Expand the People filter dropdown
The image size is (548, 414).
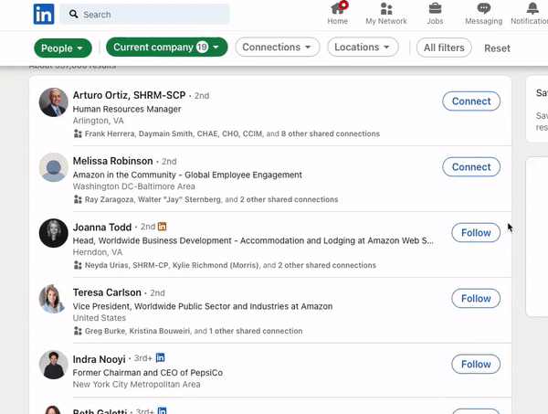tap(63, 48)
